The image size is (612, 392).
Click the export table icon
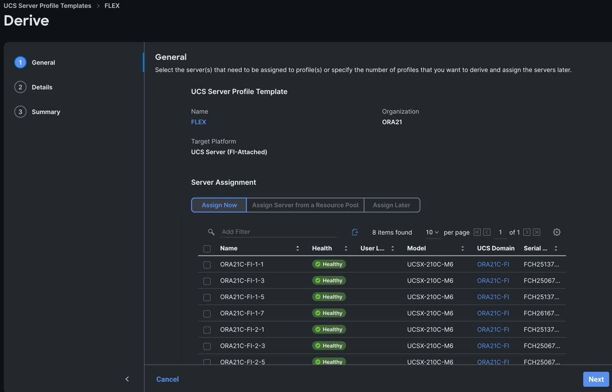pos(355,232)
